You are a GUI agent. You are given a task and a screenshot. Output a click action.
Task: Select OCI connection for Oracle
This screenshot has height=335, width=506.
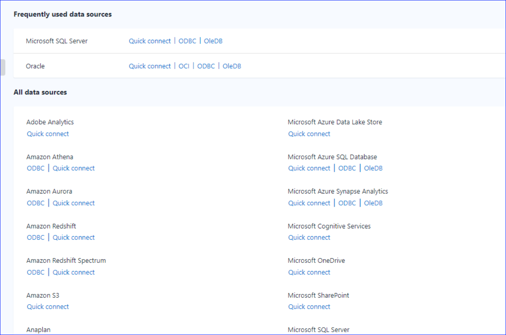[184, 66]
